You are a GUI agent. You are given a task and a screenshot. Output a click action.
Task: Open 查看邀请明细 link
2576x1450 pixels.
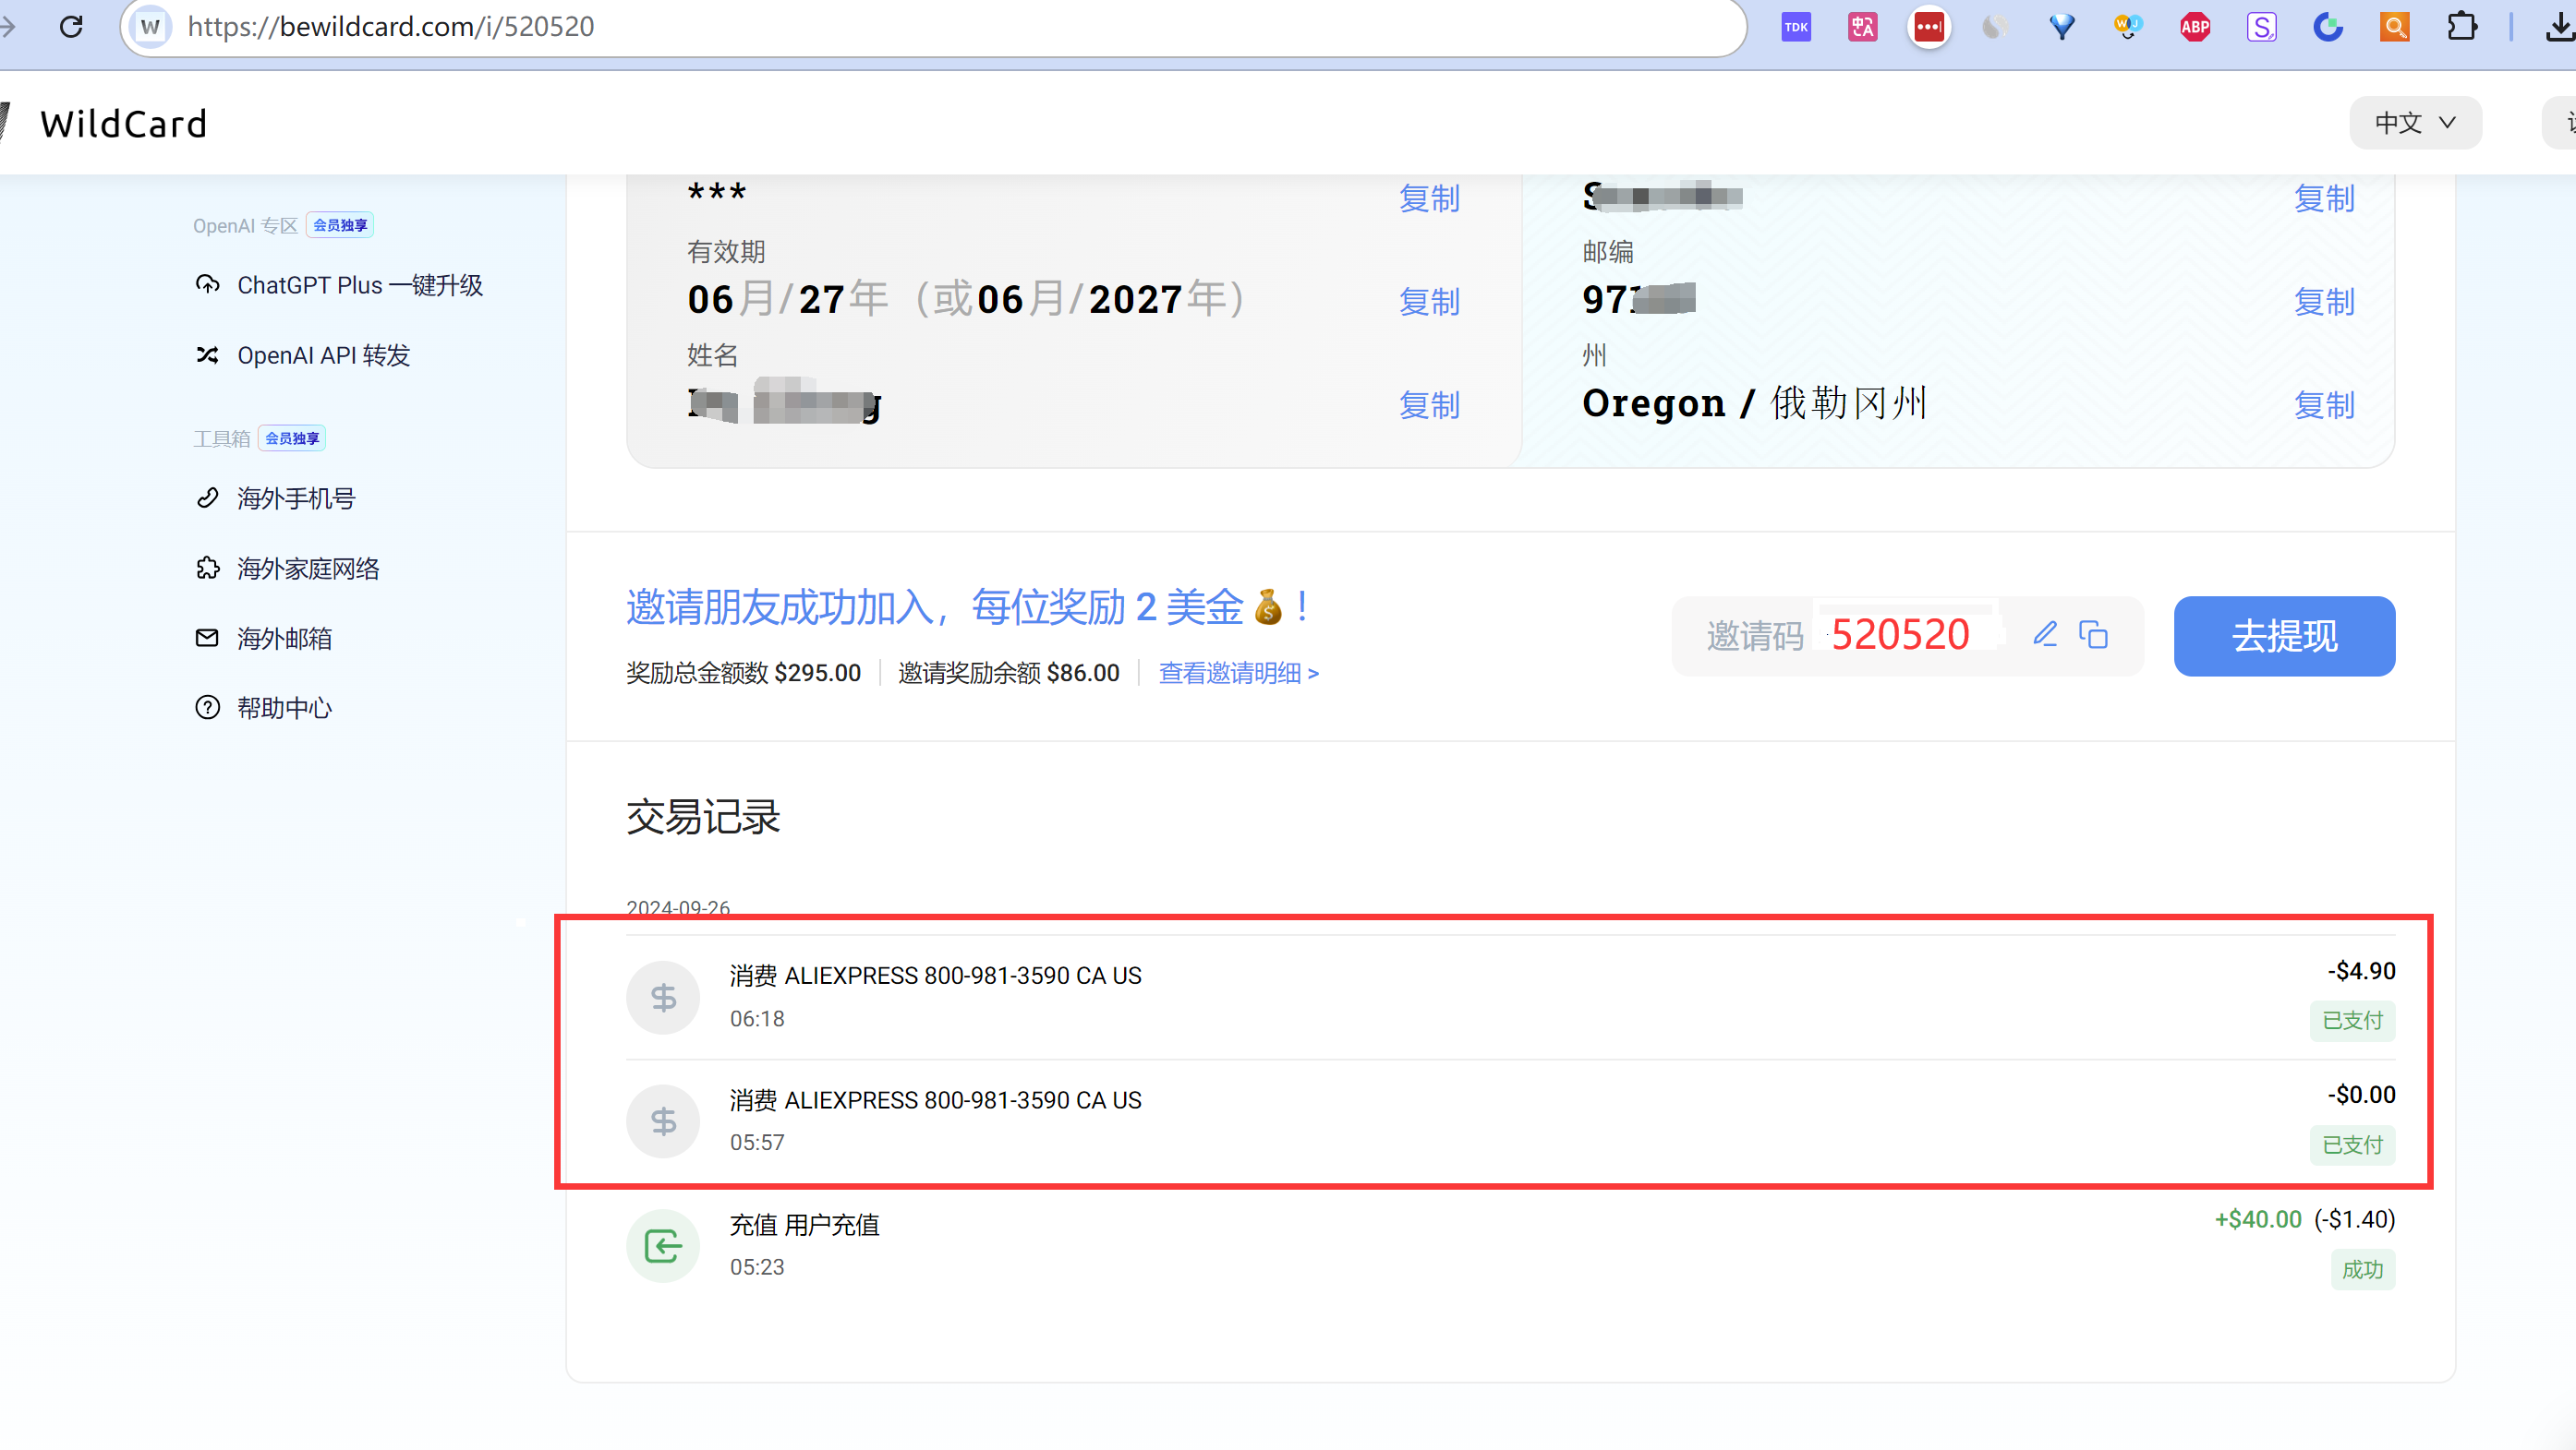pyautogui.click(x=1239, y=674)
